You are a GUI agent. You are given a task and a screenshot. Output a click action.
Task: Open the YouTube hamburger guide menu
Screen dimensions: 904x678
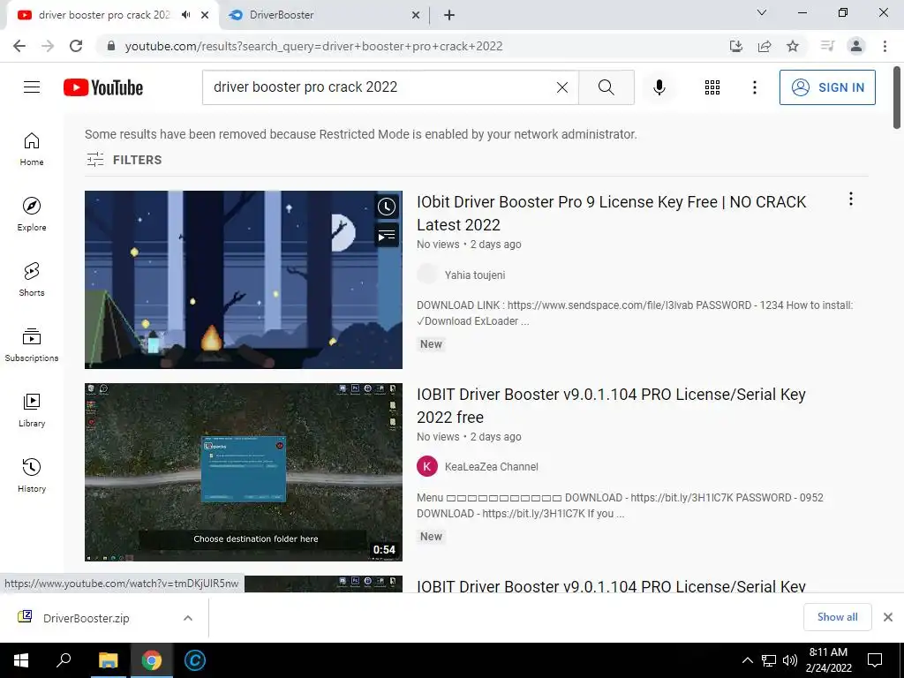point(32,87)
